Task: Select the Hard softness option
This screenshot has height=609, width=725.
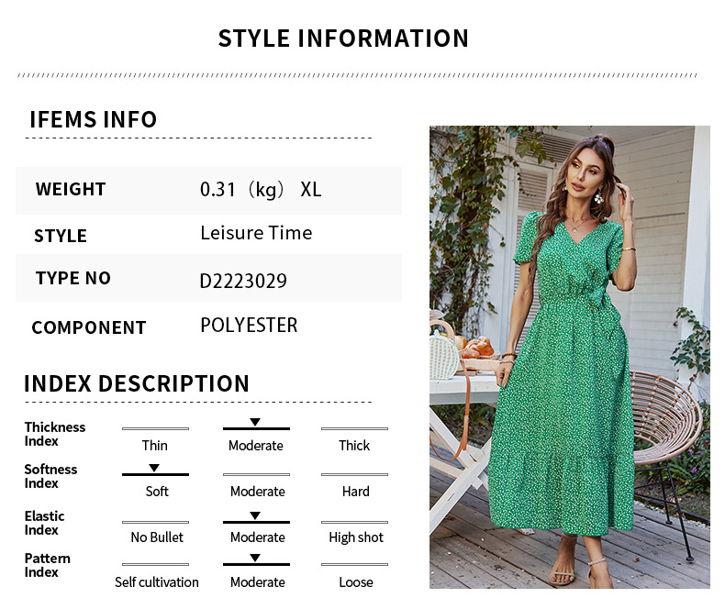Action: tap(355, 492)
